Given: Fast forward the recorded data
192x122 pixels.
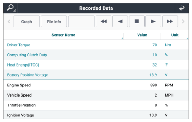Looking at the screenshot, I should (x=170, y=21).
